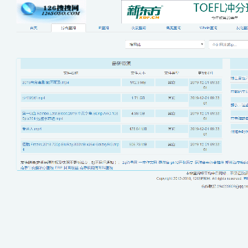Open the Rambo.Last.Blood.2019 file link

[70, 116]
